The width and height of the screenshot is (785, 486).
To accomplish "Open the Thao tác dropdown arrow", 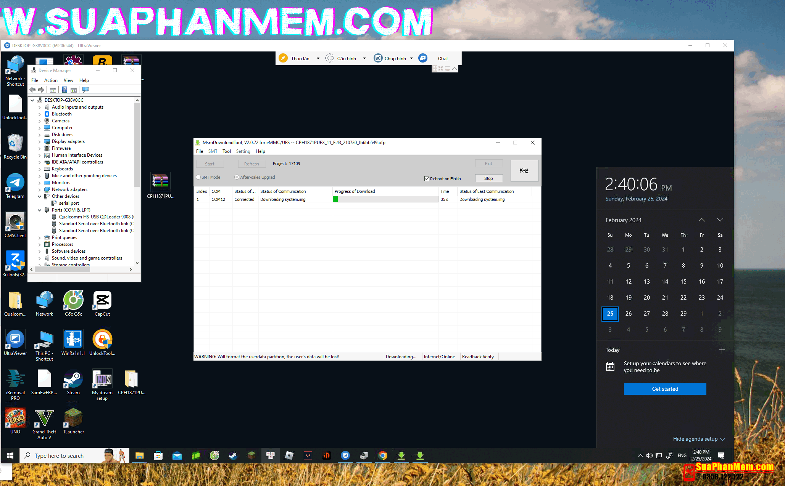I will [318, 58].
